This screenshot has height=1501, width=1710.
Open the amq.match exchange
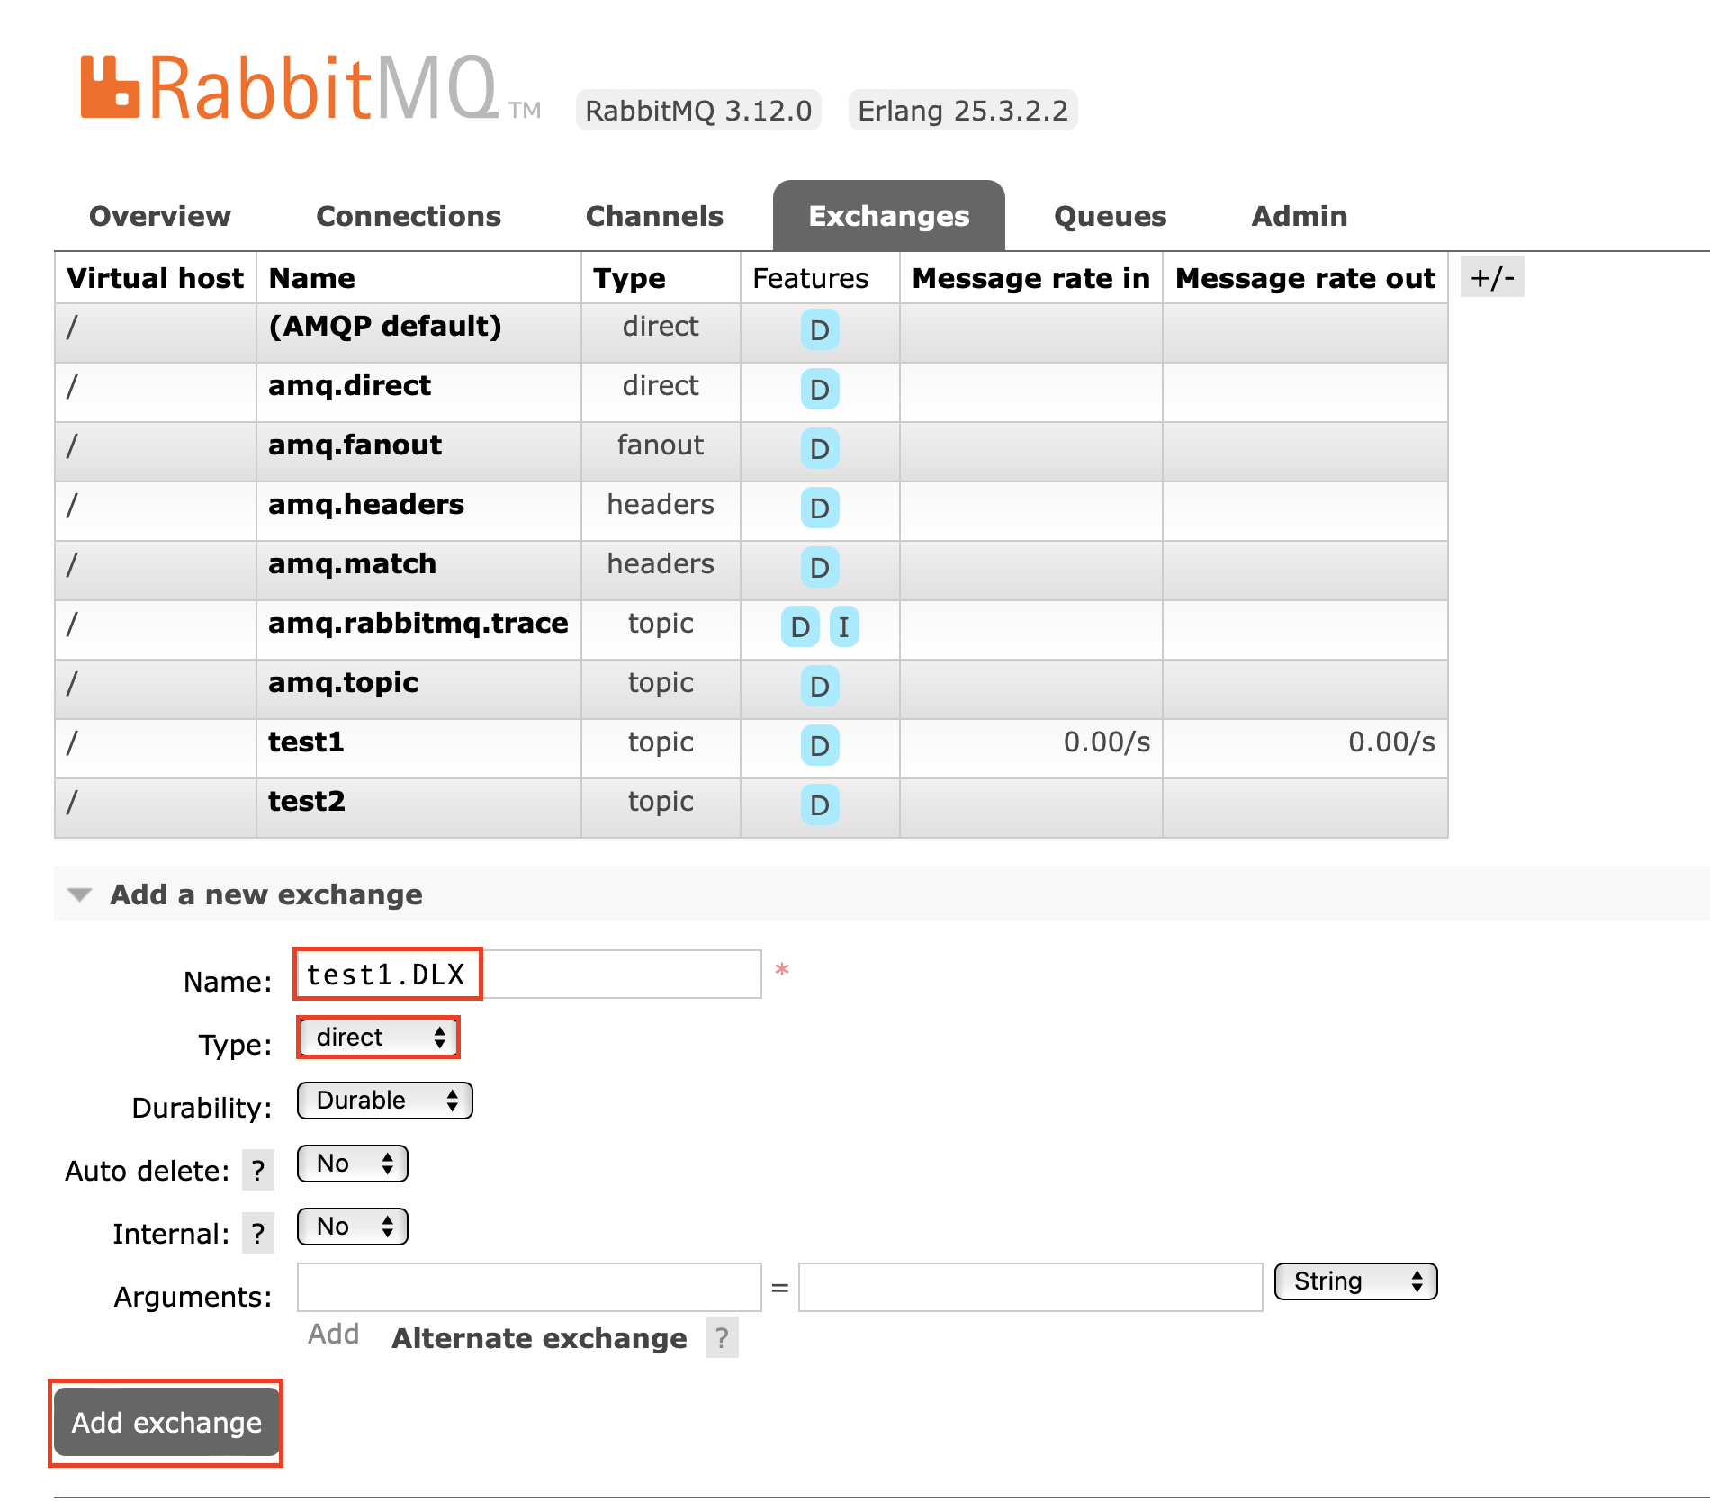pos(353,563)
